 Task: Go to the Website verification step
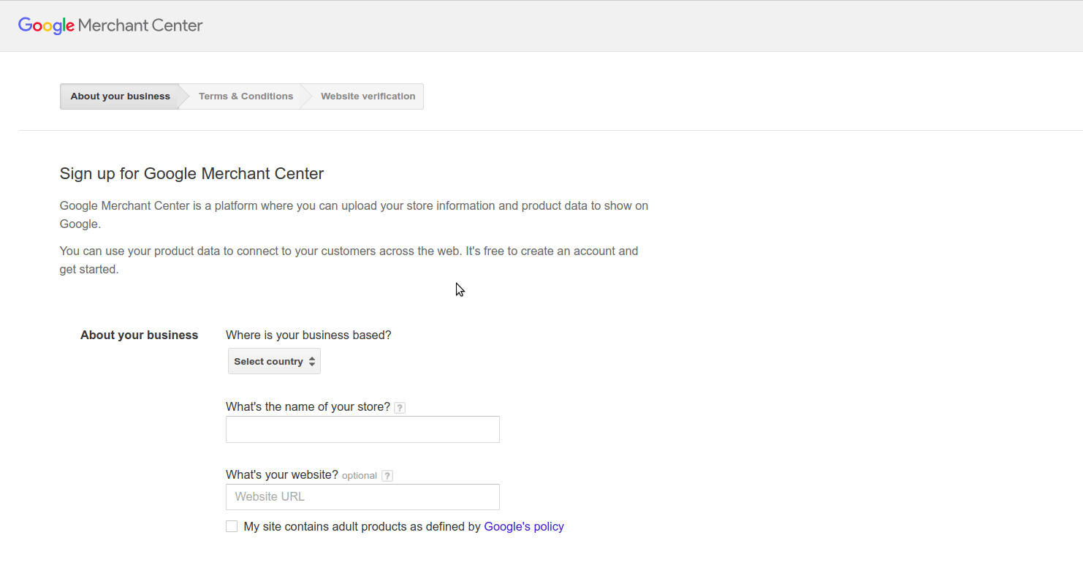(368, 96)
